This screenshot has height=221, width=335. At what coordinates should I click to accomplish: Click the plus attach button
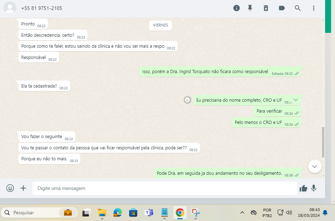click(23, 188)
